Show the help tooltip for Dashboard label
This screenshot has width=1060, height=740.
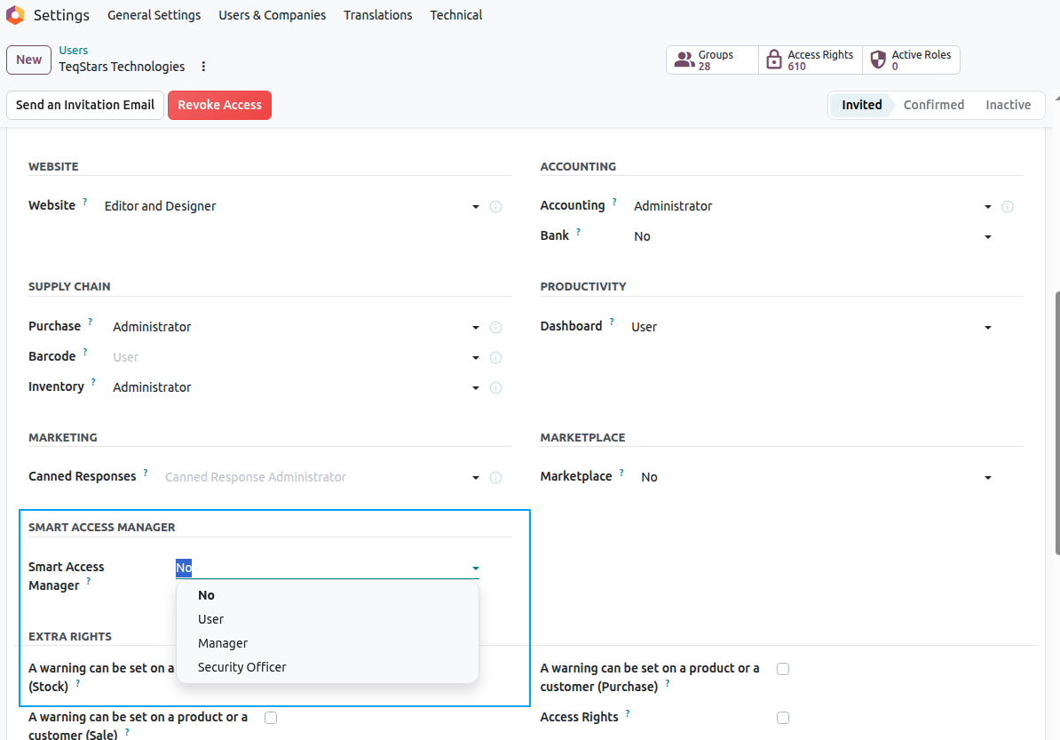612,322
